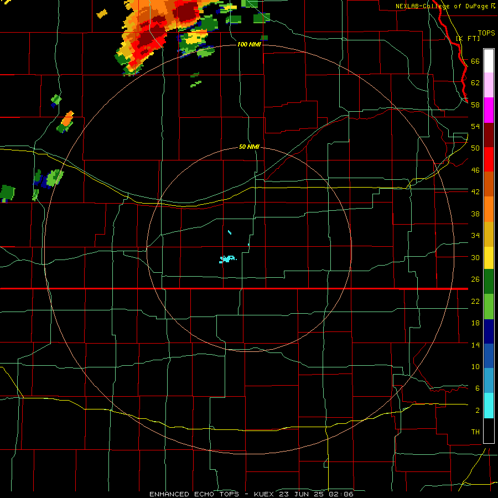Click the '6' scale value
Image resolution: width=498 pixels, height=498 pixels.
(477, 388)
